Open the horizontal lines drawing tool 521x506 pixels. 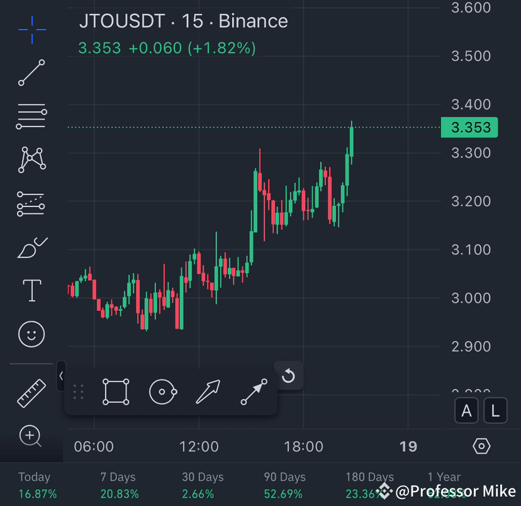31,116
